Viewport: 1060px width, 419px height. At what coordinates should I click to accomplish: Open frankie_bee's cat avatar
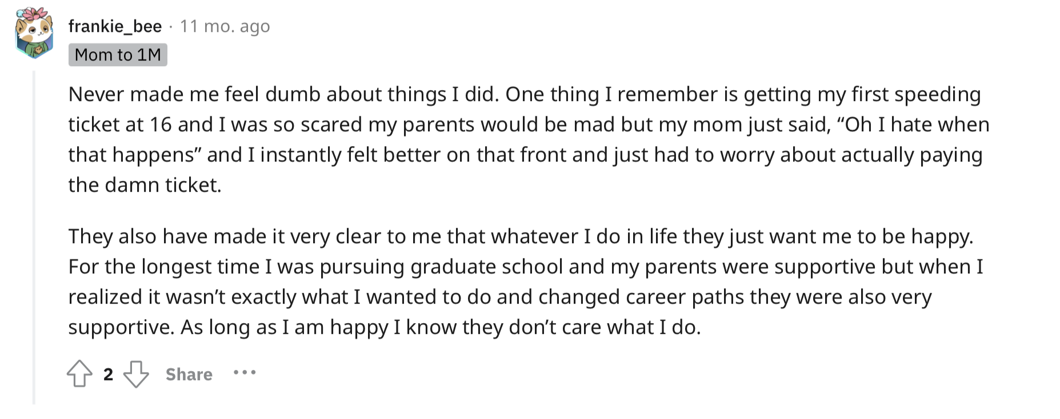pos(34,34)
